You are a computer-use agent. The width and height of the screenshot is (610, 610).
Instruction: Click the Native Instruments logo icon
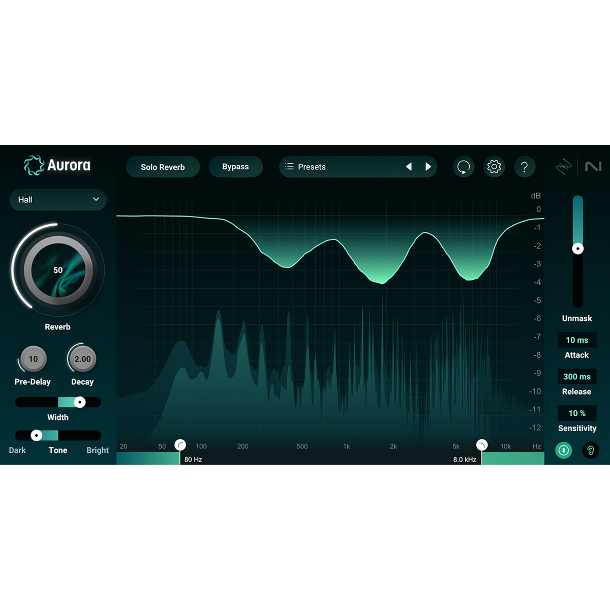click(593, 166)
